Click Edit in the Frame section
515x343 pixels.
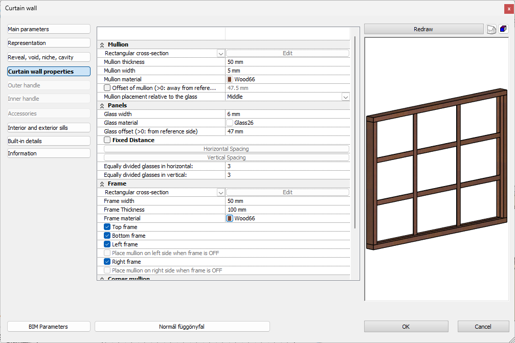pos(287,192)
